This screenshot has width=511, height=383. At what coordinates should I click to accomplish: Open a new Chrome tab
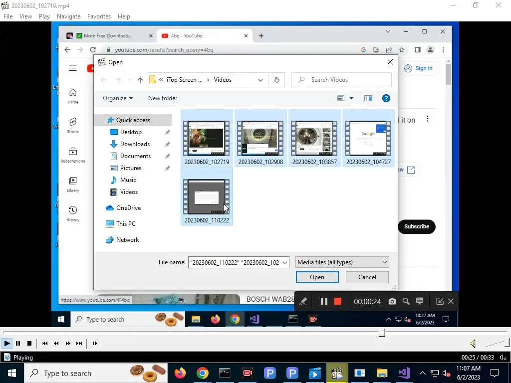coord(261,36)
